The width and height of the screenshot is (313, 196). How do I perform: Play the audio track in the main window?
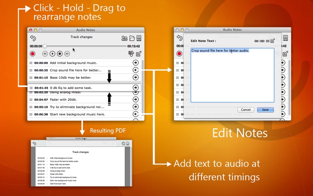click(52, 54)
